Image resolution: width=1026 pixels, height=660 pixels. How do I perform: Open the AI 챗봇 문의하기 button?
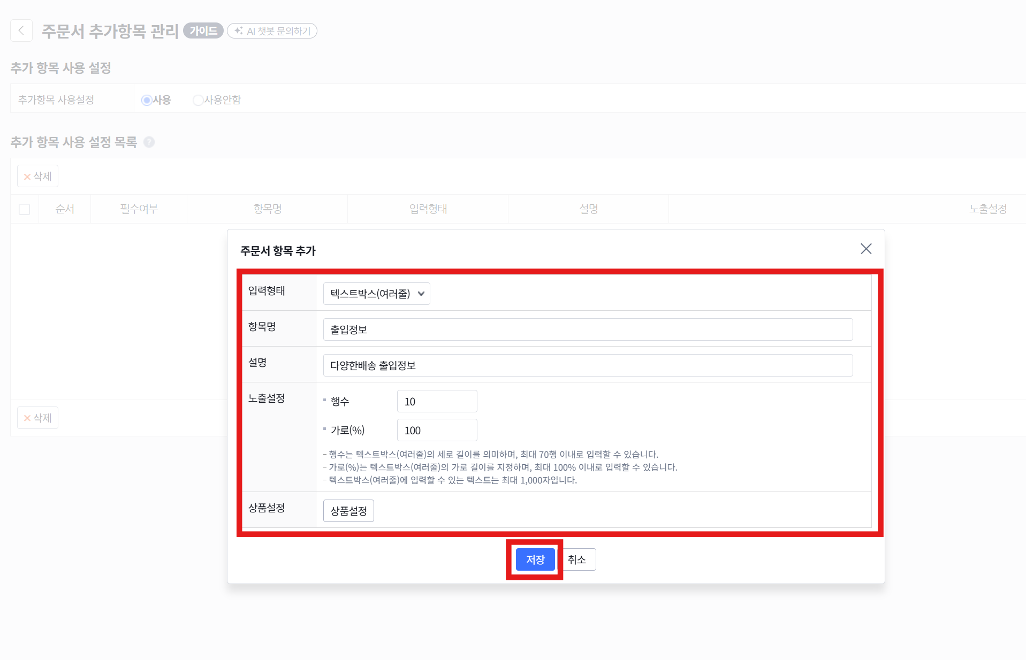pos(272,30)
